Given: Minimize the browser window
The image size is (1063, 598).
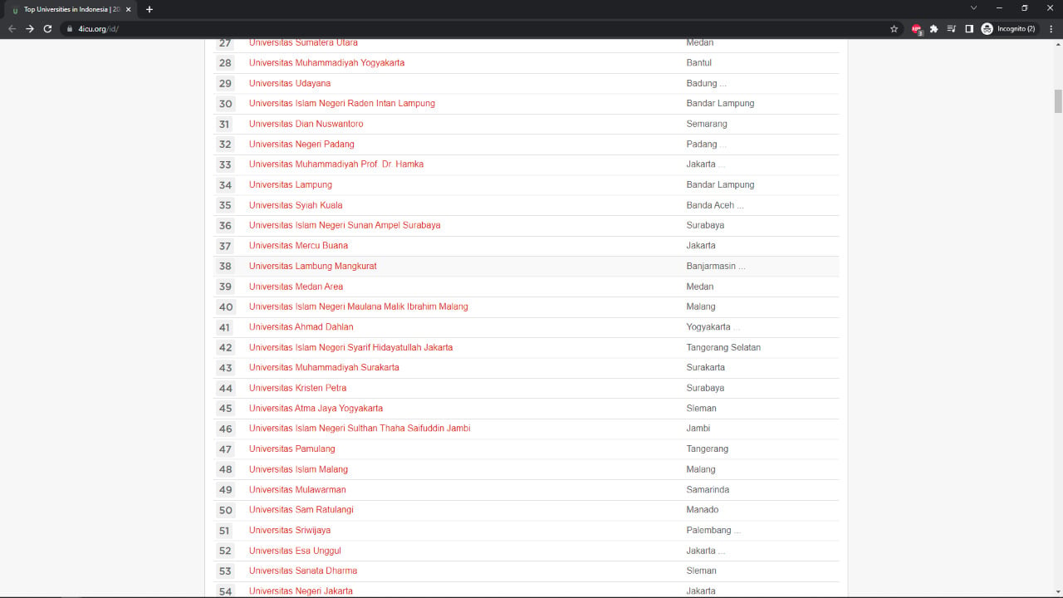Looking at the screenshot, I should coord(999,8).
